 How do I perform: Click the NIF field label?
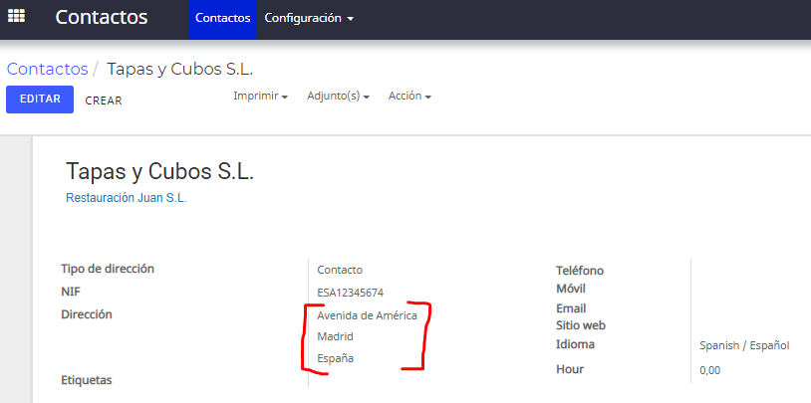[x=71, y=292]
